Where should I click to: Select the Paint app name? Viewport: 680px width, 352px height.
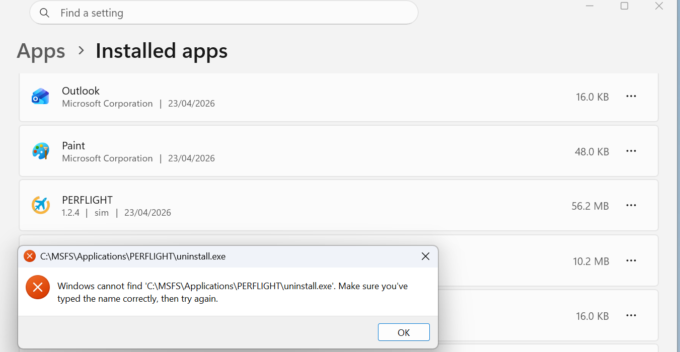coord(73,146)
